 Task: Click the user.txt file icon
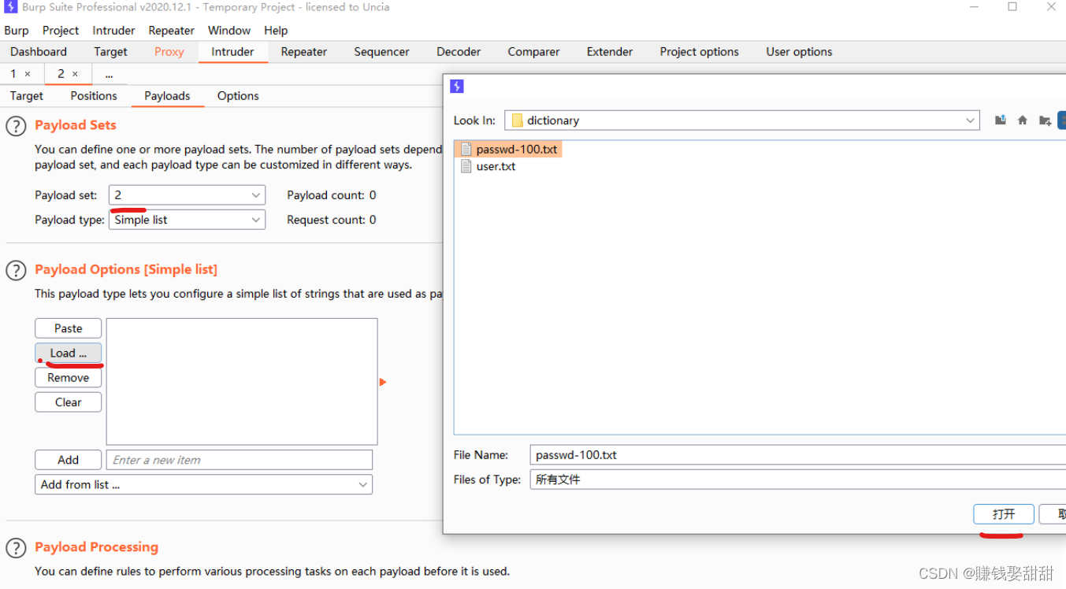pyautogui.click(x=466, y=166)
